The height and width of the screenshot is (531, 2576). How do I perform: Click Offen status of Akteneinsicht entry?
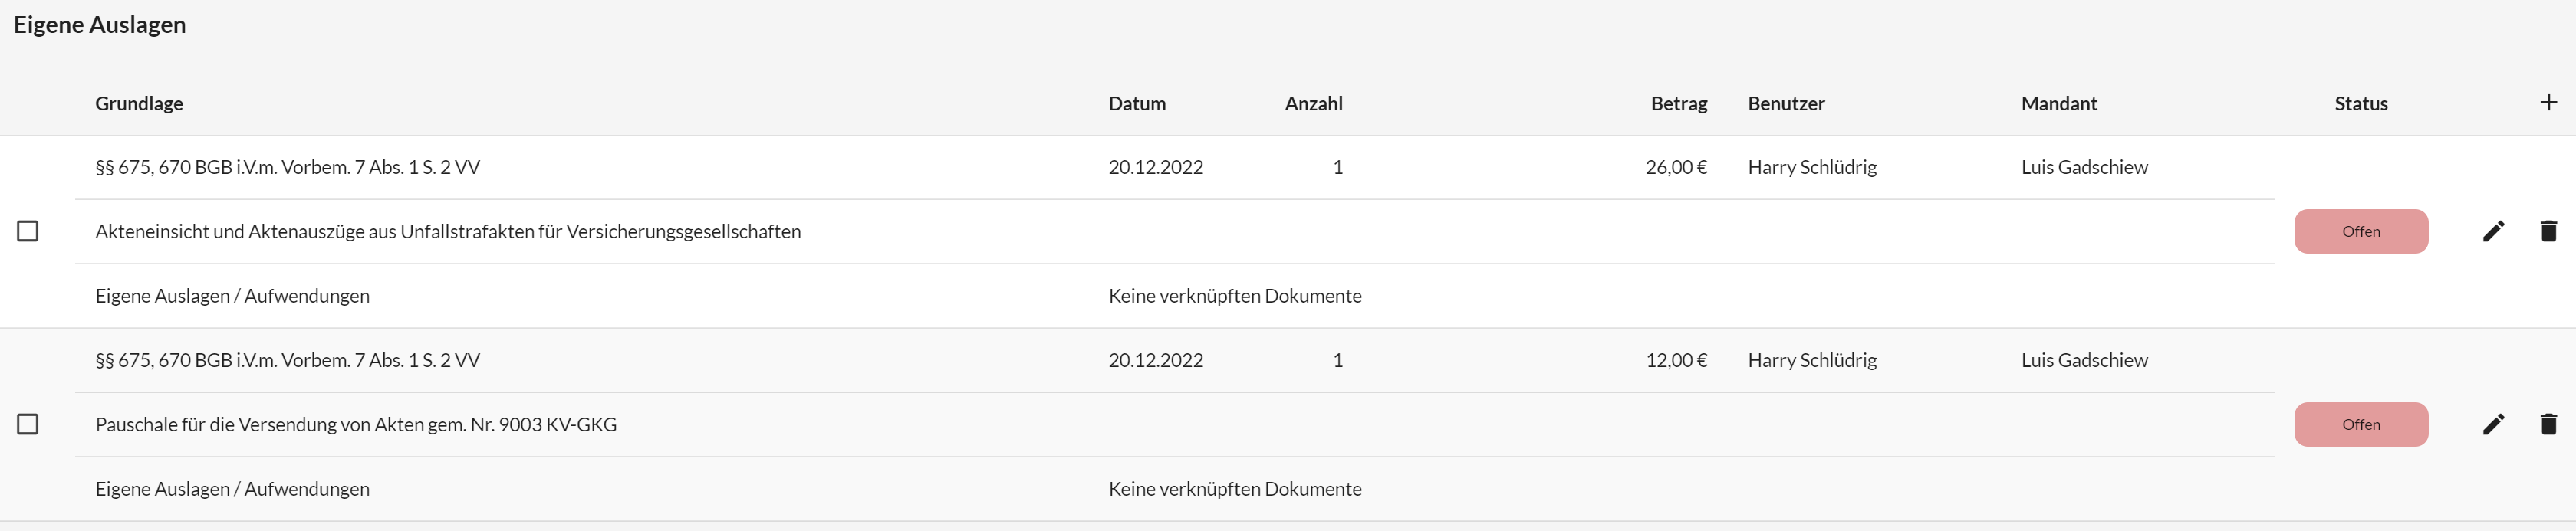2360,231
